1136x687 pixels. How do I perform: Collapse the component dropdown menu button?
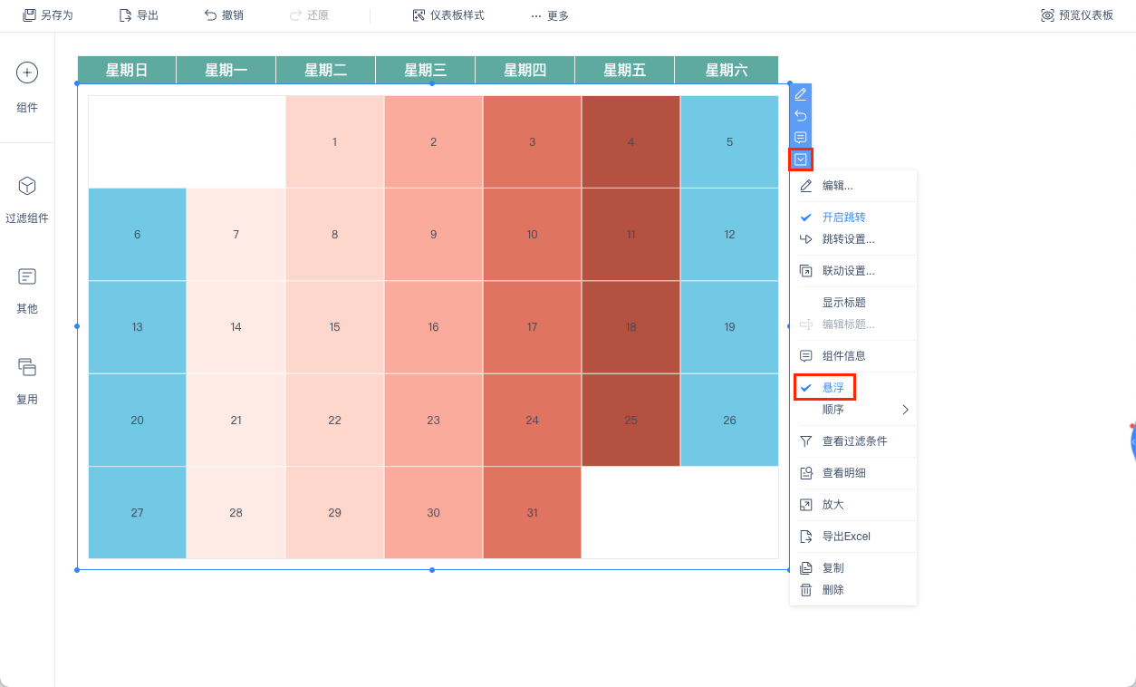pos(801,160)
